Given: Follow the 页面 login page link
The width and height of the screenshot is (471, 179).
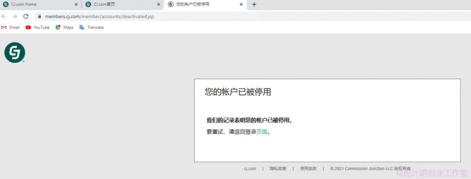Looking at the screenshot, I should [262, 132].
